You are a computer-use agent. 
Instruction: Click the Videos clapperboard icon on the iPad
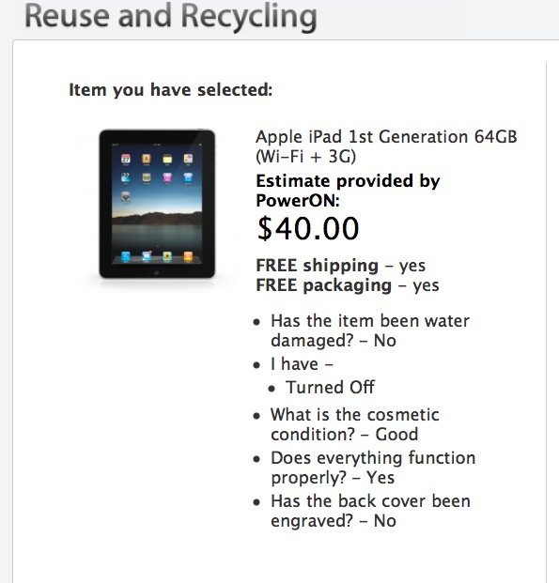(x=126, y=177)
